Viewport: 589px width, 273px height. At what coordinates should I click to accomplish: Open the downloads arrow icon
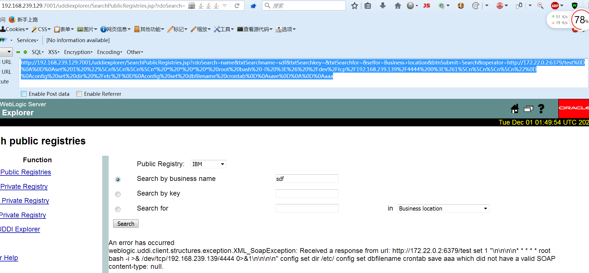point(383,5)
